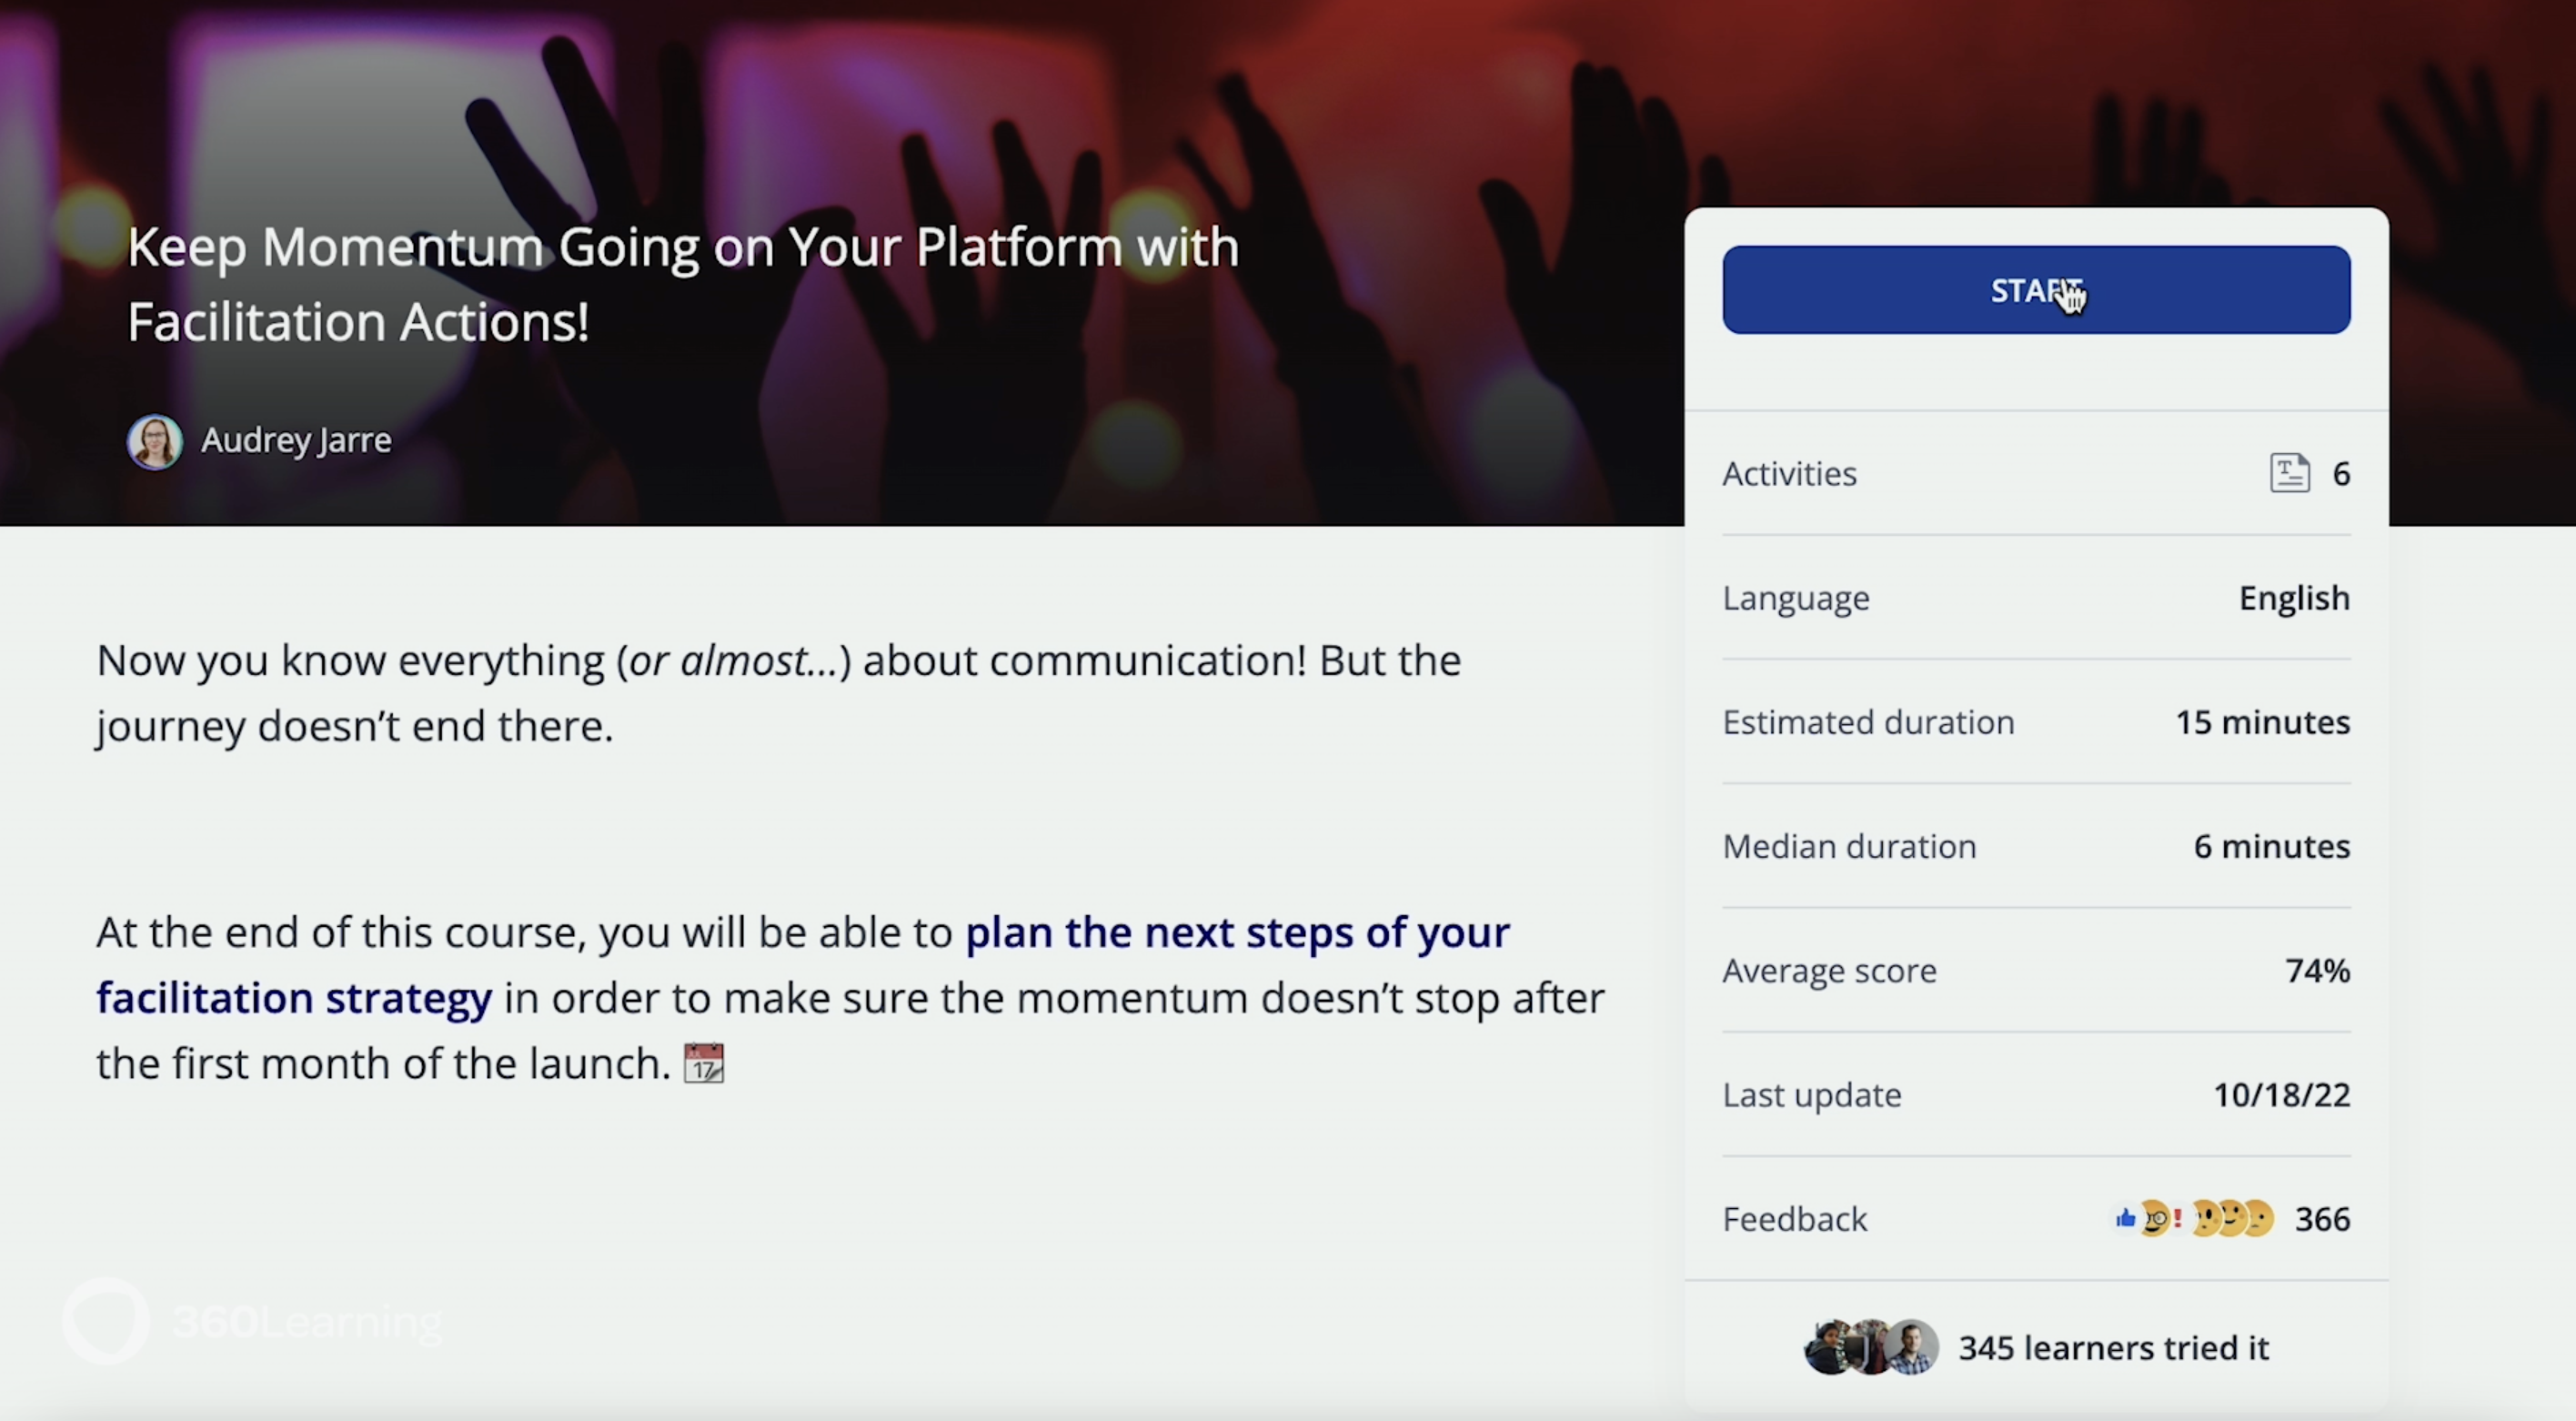Click the blue START button

click(x=2035, y=290)
